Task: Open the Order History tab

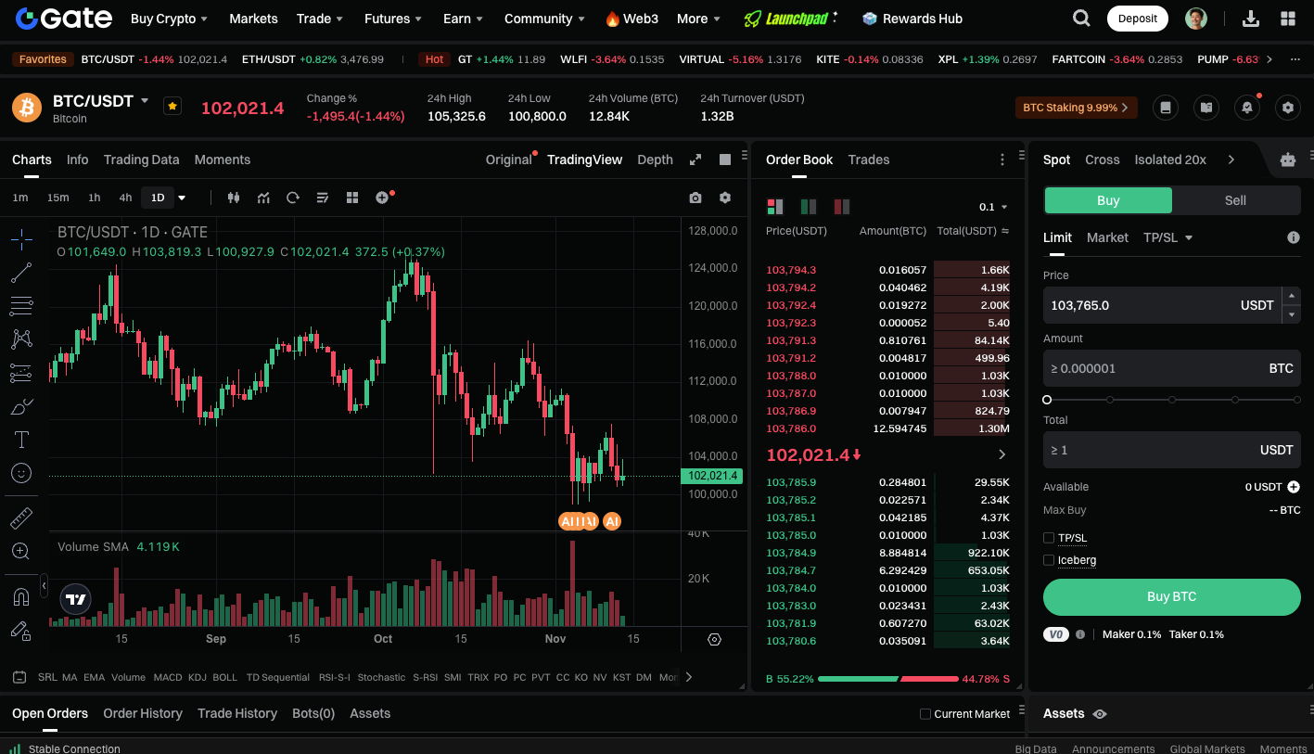Action: (x=143, y=713)
